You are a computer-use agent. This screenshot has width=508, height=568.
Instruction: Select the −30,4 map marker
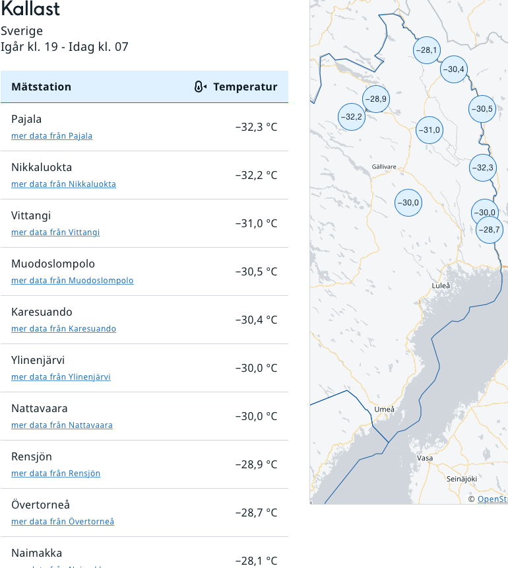click(453, 69)
